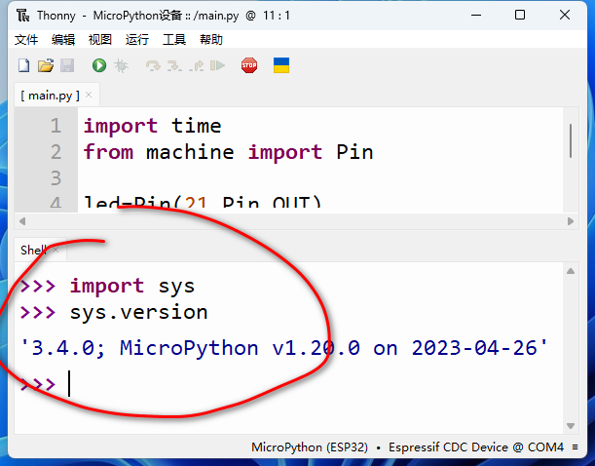
Task: Open the 运行 menu
Action: tap(137, 40)
